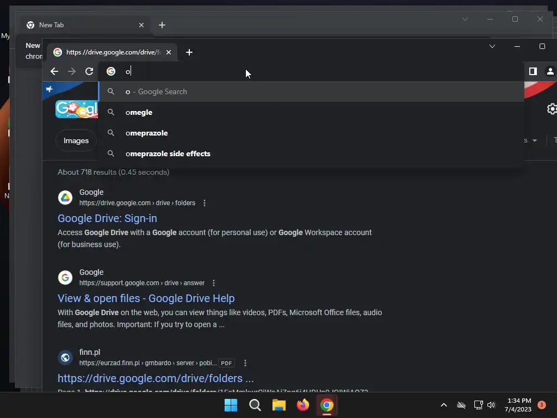Close the drive.google.com tab

coord(169,52)
